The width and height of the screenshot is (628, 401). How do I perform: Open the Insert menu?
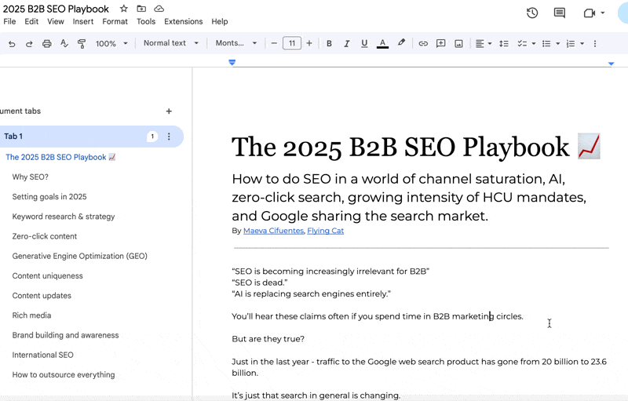(83, 22)
